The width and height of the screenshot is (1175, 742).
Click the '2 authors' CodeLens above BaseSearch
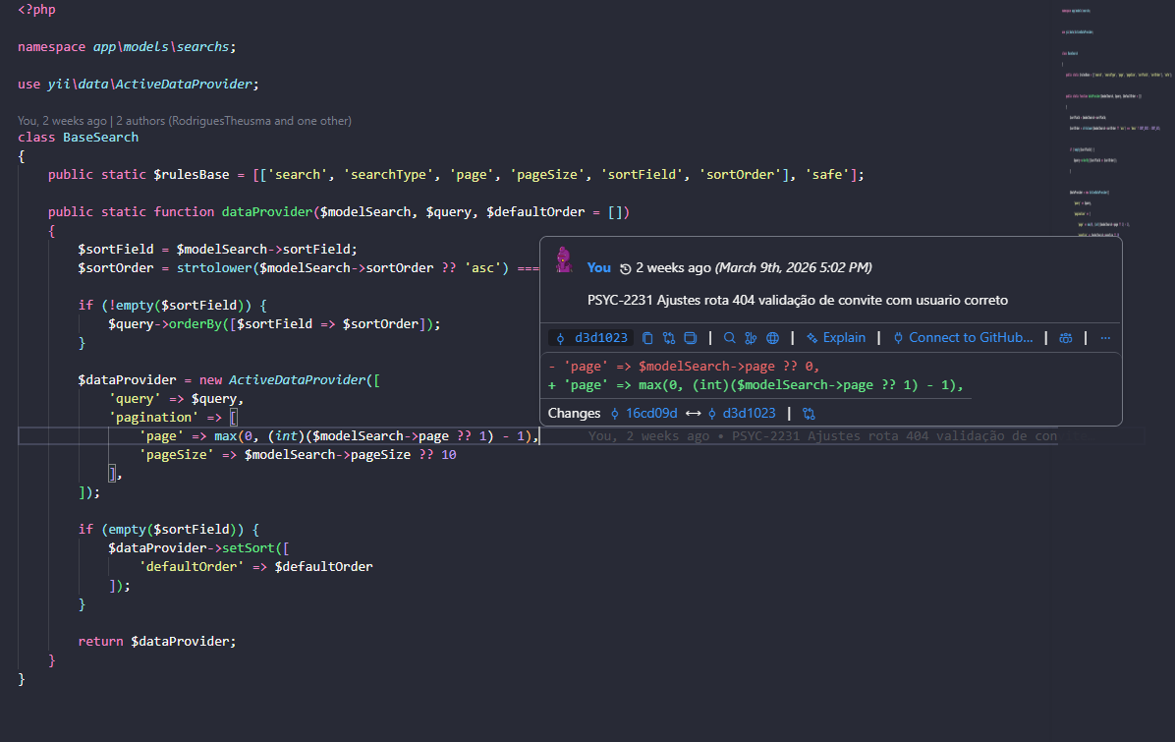[x=236, y=121]
